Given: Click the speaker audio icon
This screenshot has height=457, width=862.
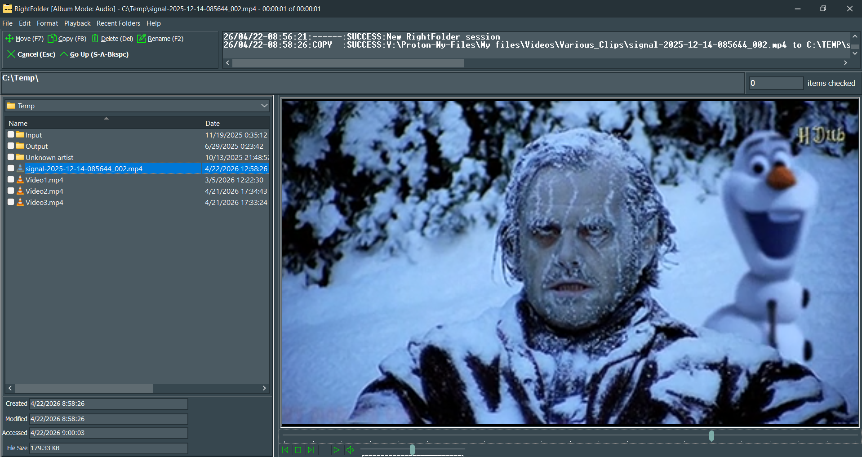Looking at the screenshot, I should pyautogui.click(x=350, y=449).
